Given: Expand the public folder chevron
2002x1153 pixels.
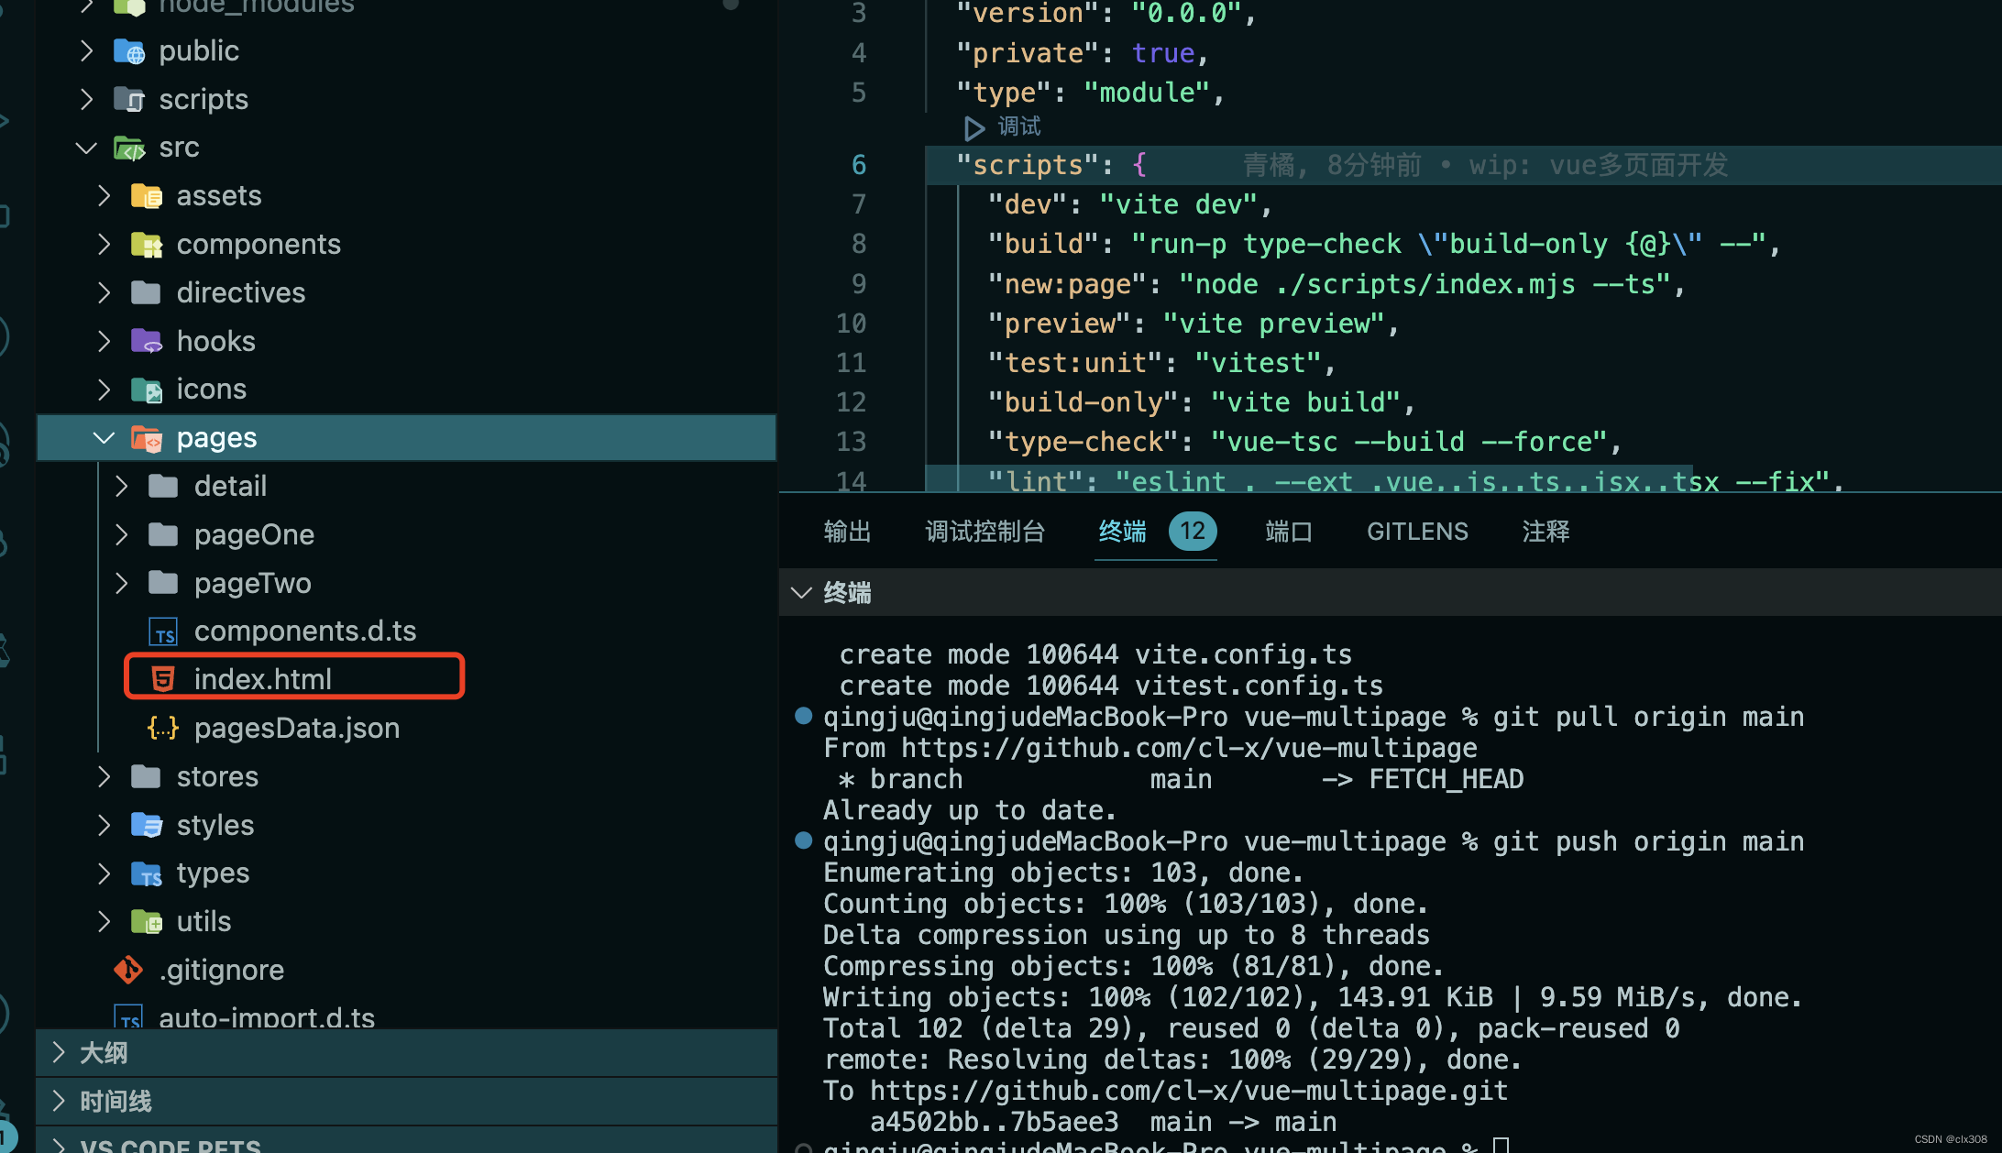Looking at the screenshot, I should 86,51.
